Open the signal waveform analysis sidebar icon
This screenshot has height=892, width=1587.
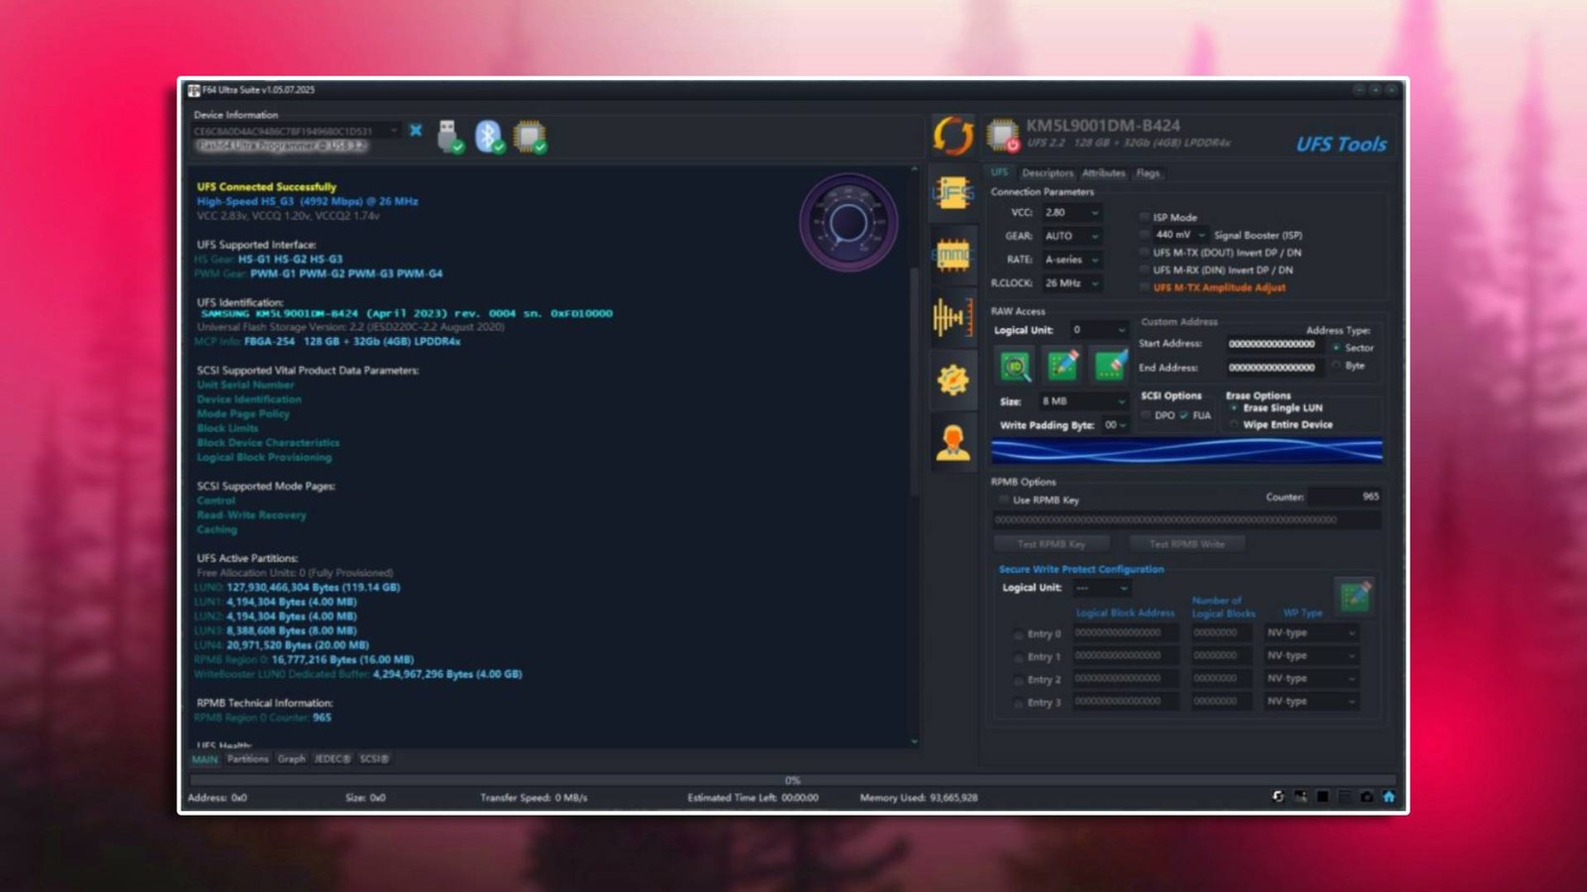(x=953, y=319)
